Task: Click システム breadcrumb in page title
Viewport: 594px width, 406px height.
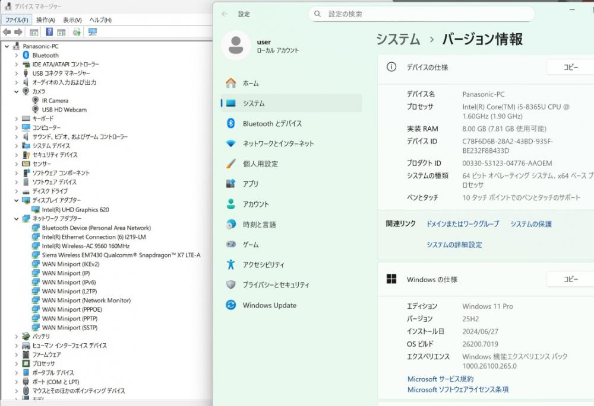Action: click(x=398, y=39)
